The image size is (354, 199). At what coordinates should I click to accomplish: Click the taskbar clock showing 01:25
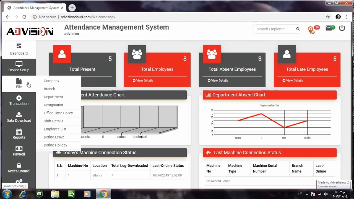(x=340, y=194)
